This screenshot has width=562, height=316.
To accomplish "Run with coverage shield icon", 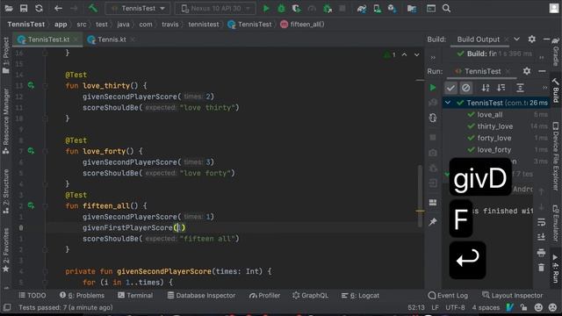I will (297, 8).
